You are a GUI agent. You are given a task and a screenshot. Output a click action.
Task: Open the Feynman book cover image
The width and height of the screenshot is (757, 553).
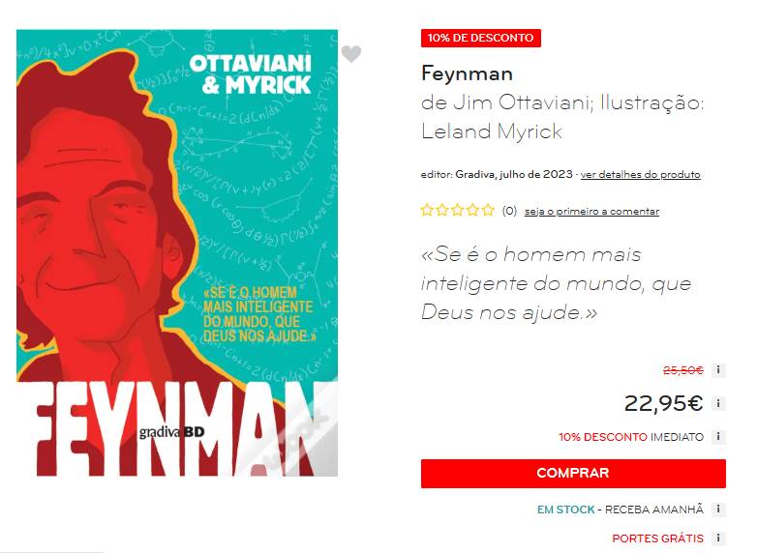pyautogui.click(x=177, y=253)
